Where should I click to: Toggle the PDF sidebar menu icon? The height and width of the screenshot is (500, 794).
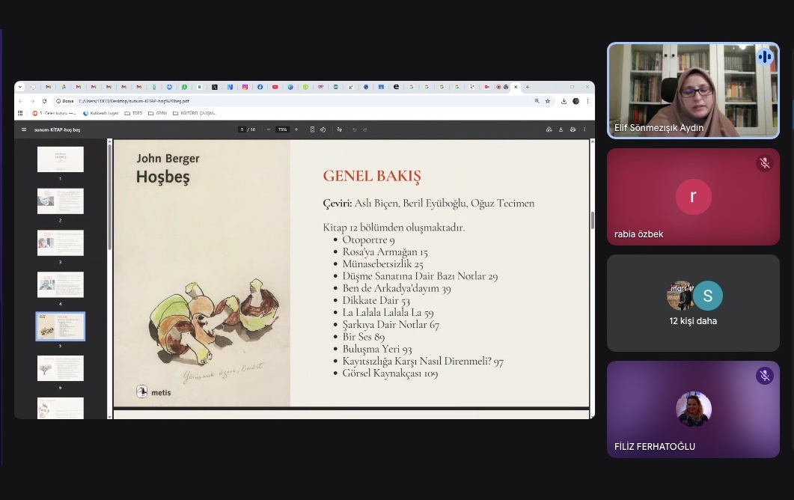point(24,129)
